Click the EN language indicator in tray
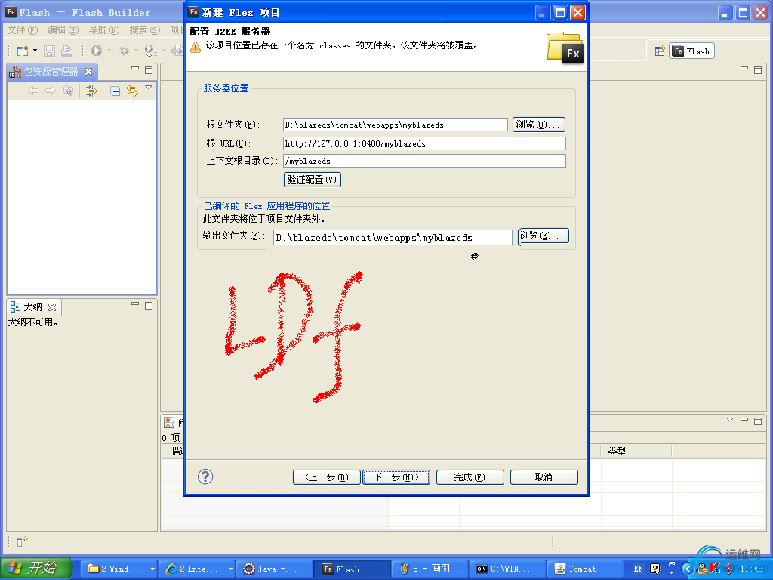The width and height of the screenshot is (773, 580). click(639, 569)
